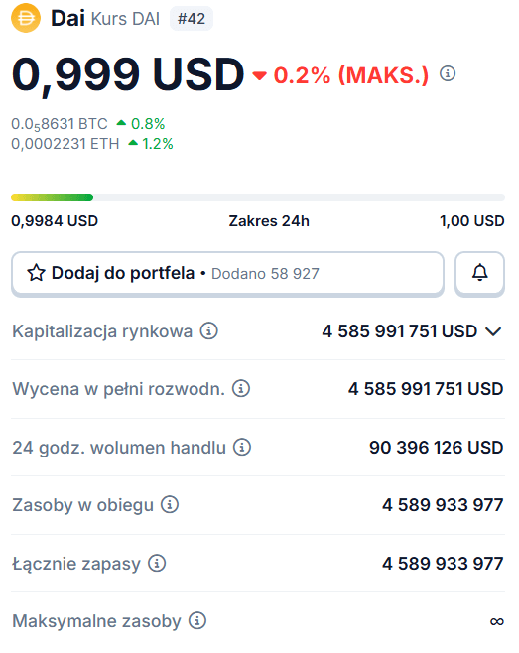Screen dimensions: 519x653
Task: Show info for 24 godz. wolumen handlu
Action: pyautogui.click(x=241, y=447)
